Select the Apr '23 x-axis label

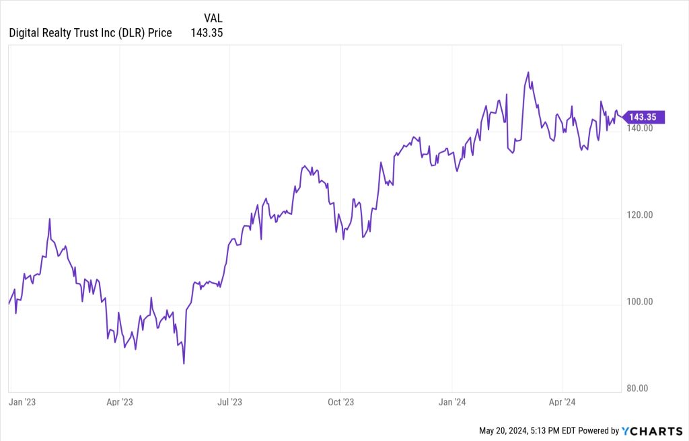coord(120,402)
